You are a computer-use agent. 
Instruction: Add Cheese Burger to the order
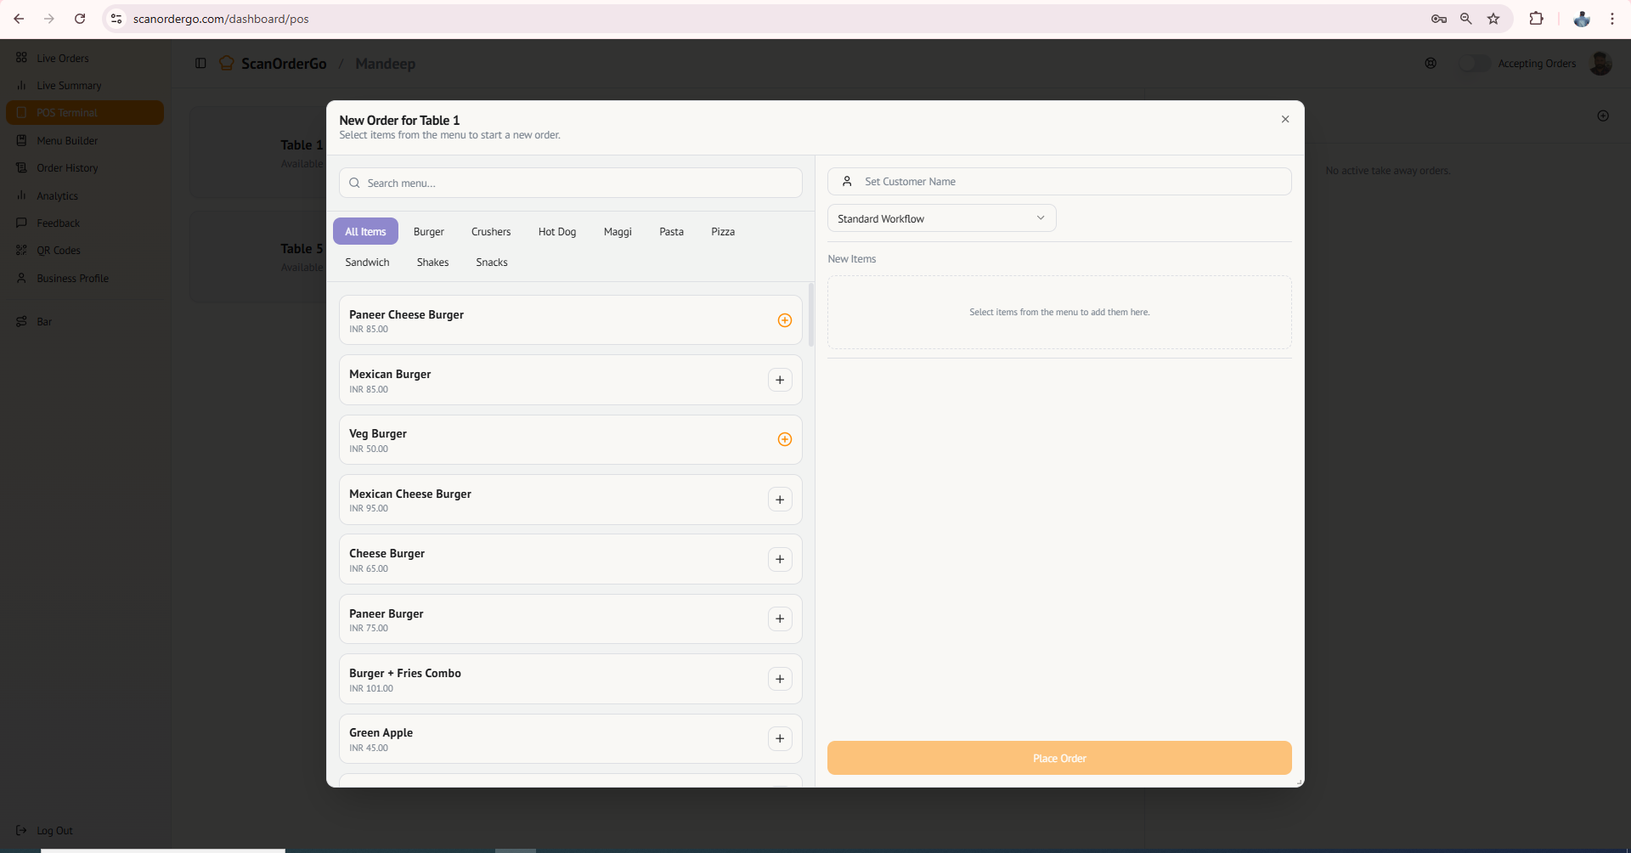click(780, 559)
